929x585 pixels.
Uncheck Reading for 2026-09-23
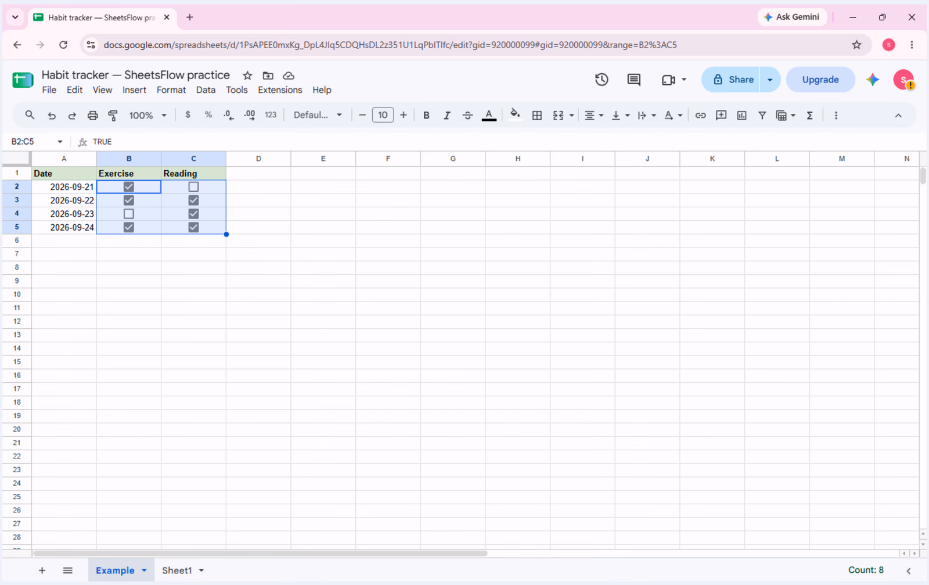pyautogui.click(x=193, y=214)
